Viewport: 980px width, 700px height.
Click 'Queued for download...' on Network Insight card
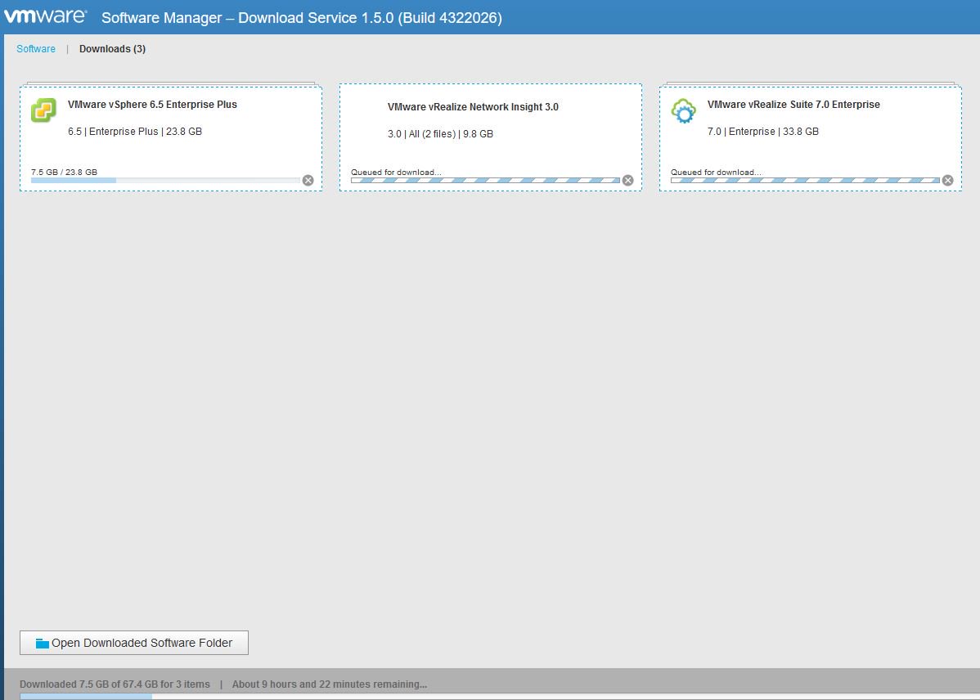point(396,172)
